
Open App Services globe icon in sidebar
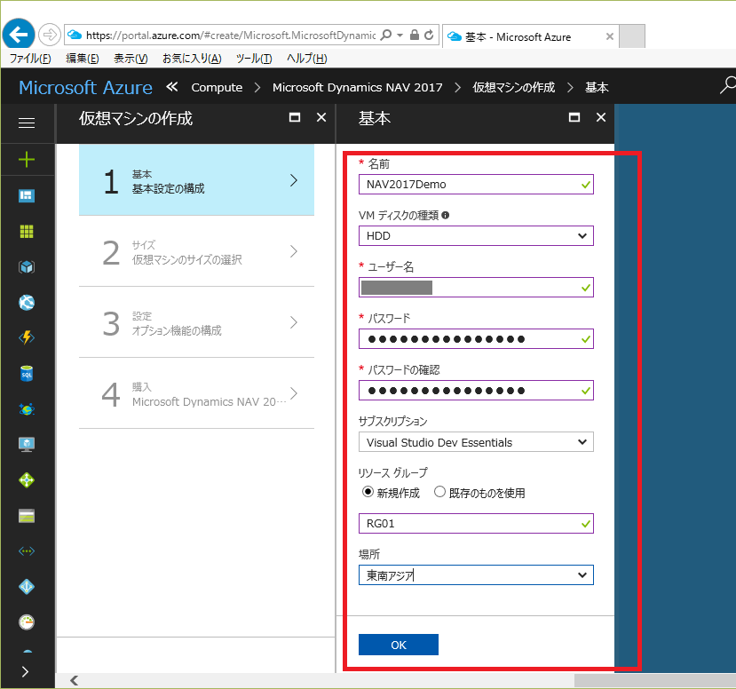[27, 303]
